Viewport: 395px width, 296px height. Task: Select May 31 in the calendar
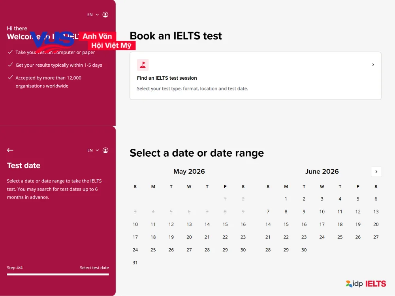point(135,262)
